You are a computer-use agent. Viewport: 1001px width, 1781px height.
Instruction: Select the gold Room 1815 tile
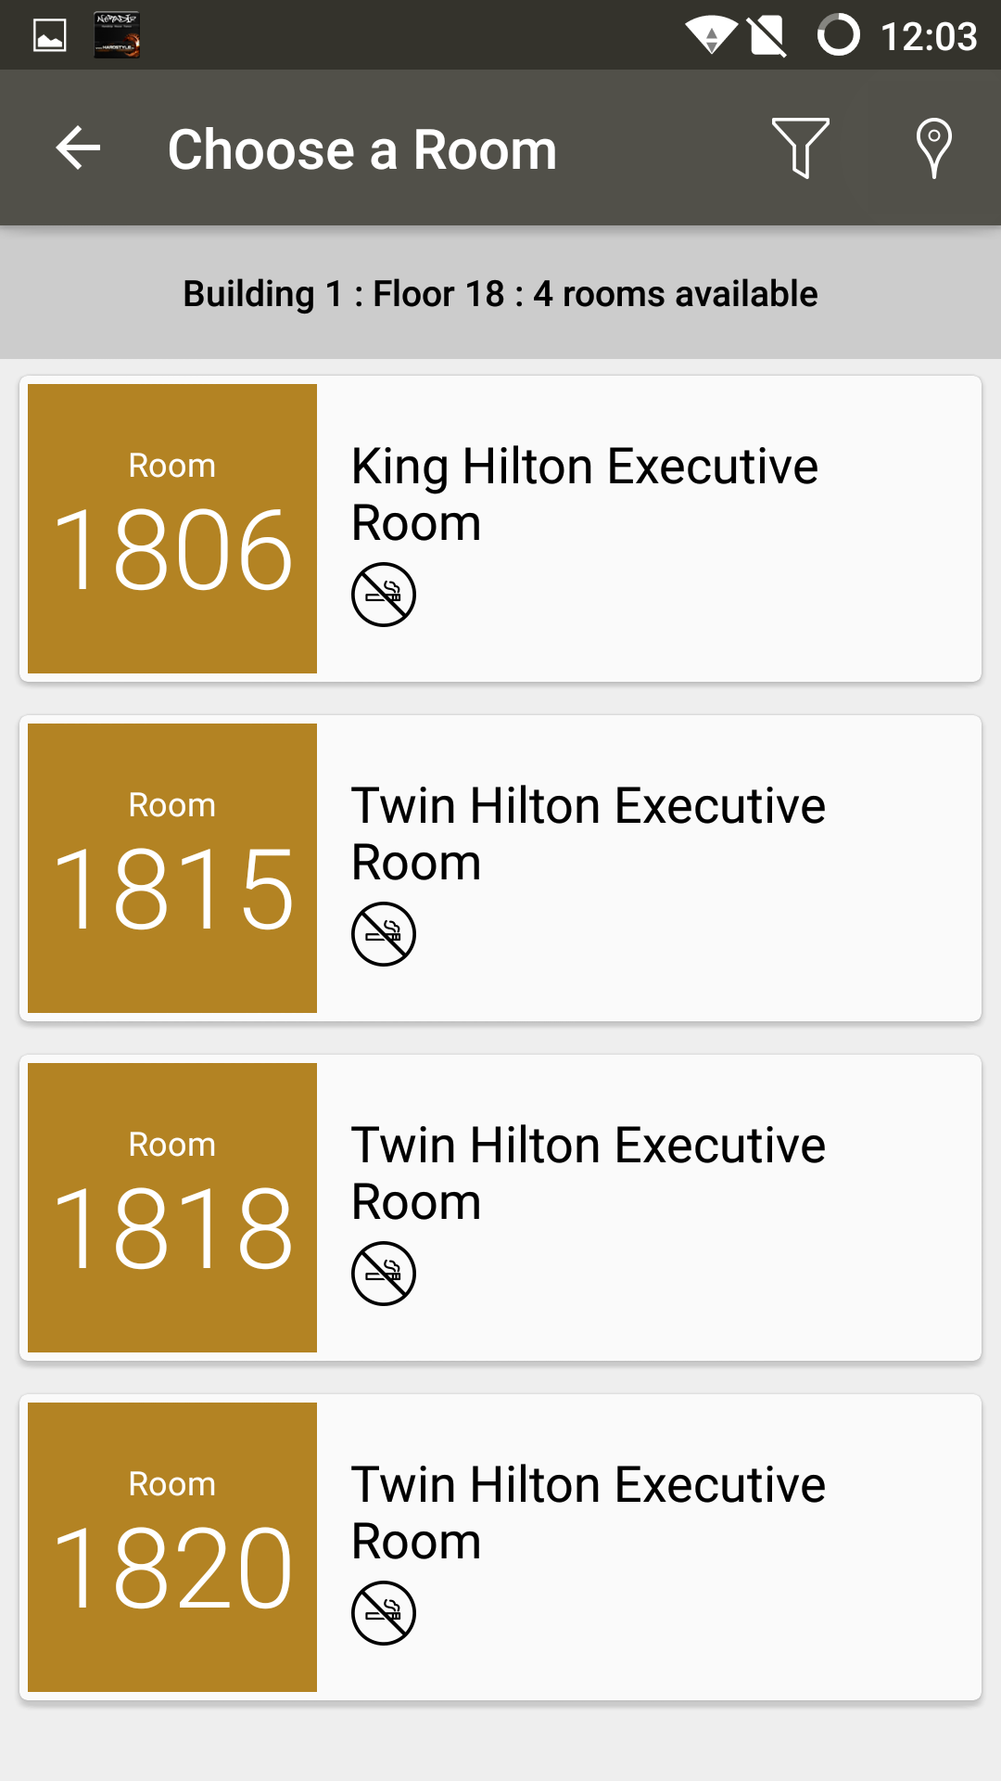(x=172, y=868)
